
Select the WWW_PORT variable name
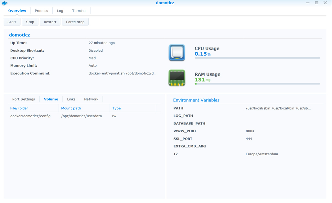point(185,131)
